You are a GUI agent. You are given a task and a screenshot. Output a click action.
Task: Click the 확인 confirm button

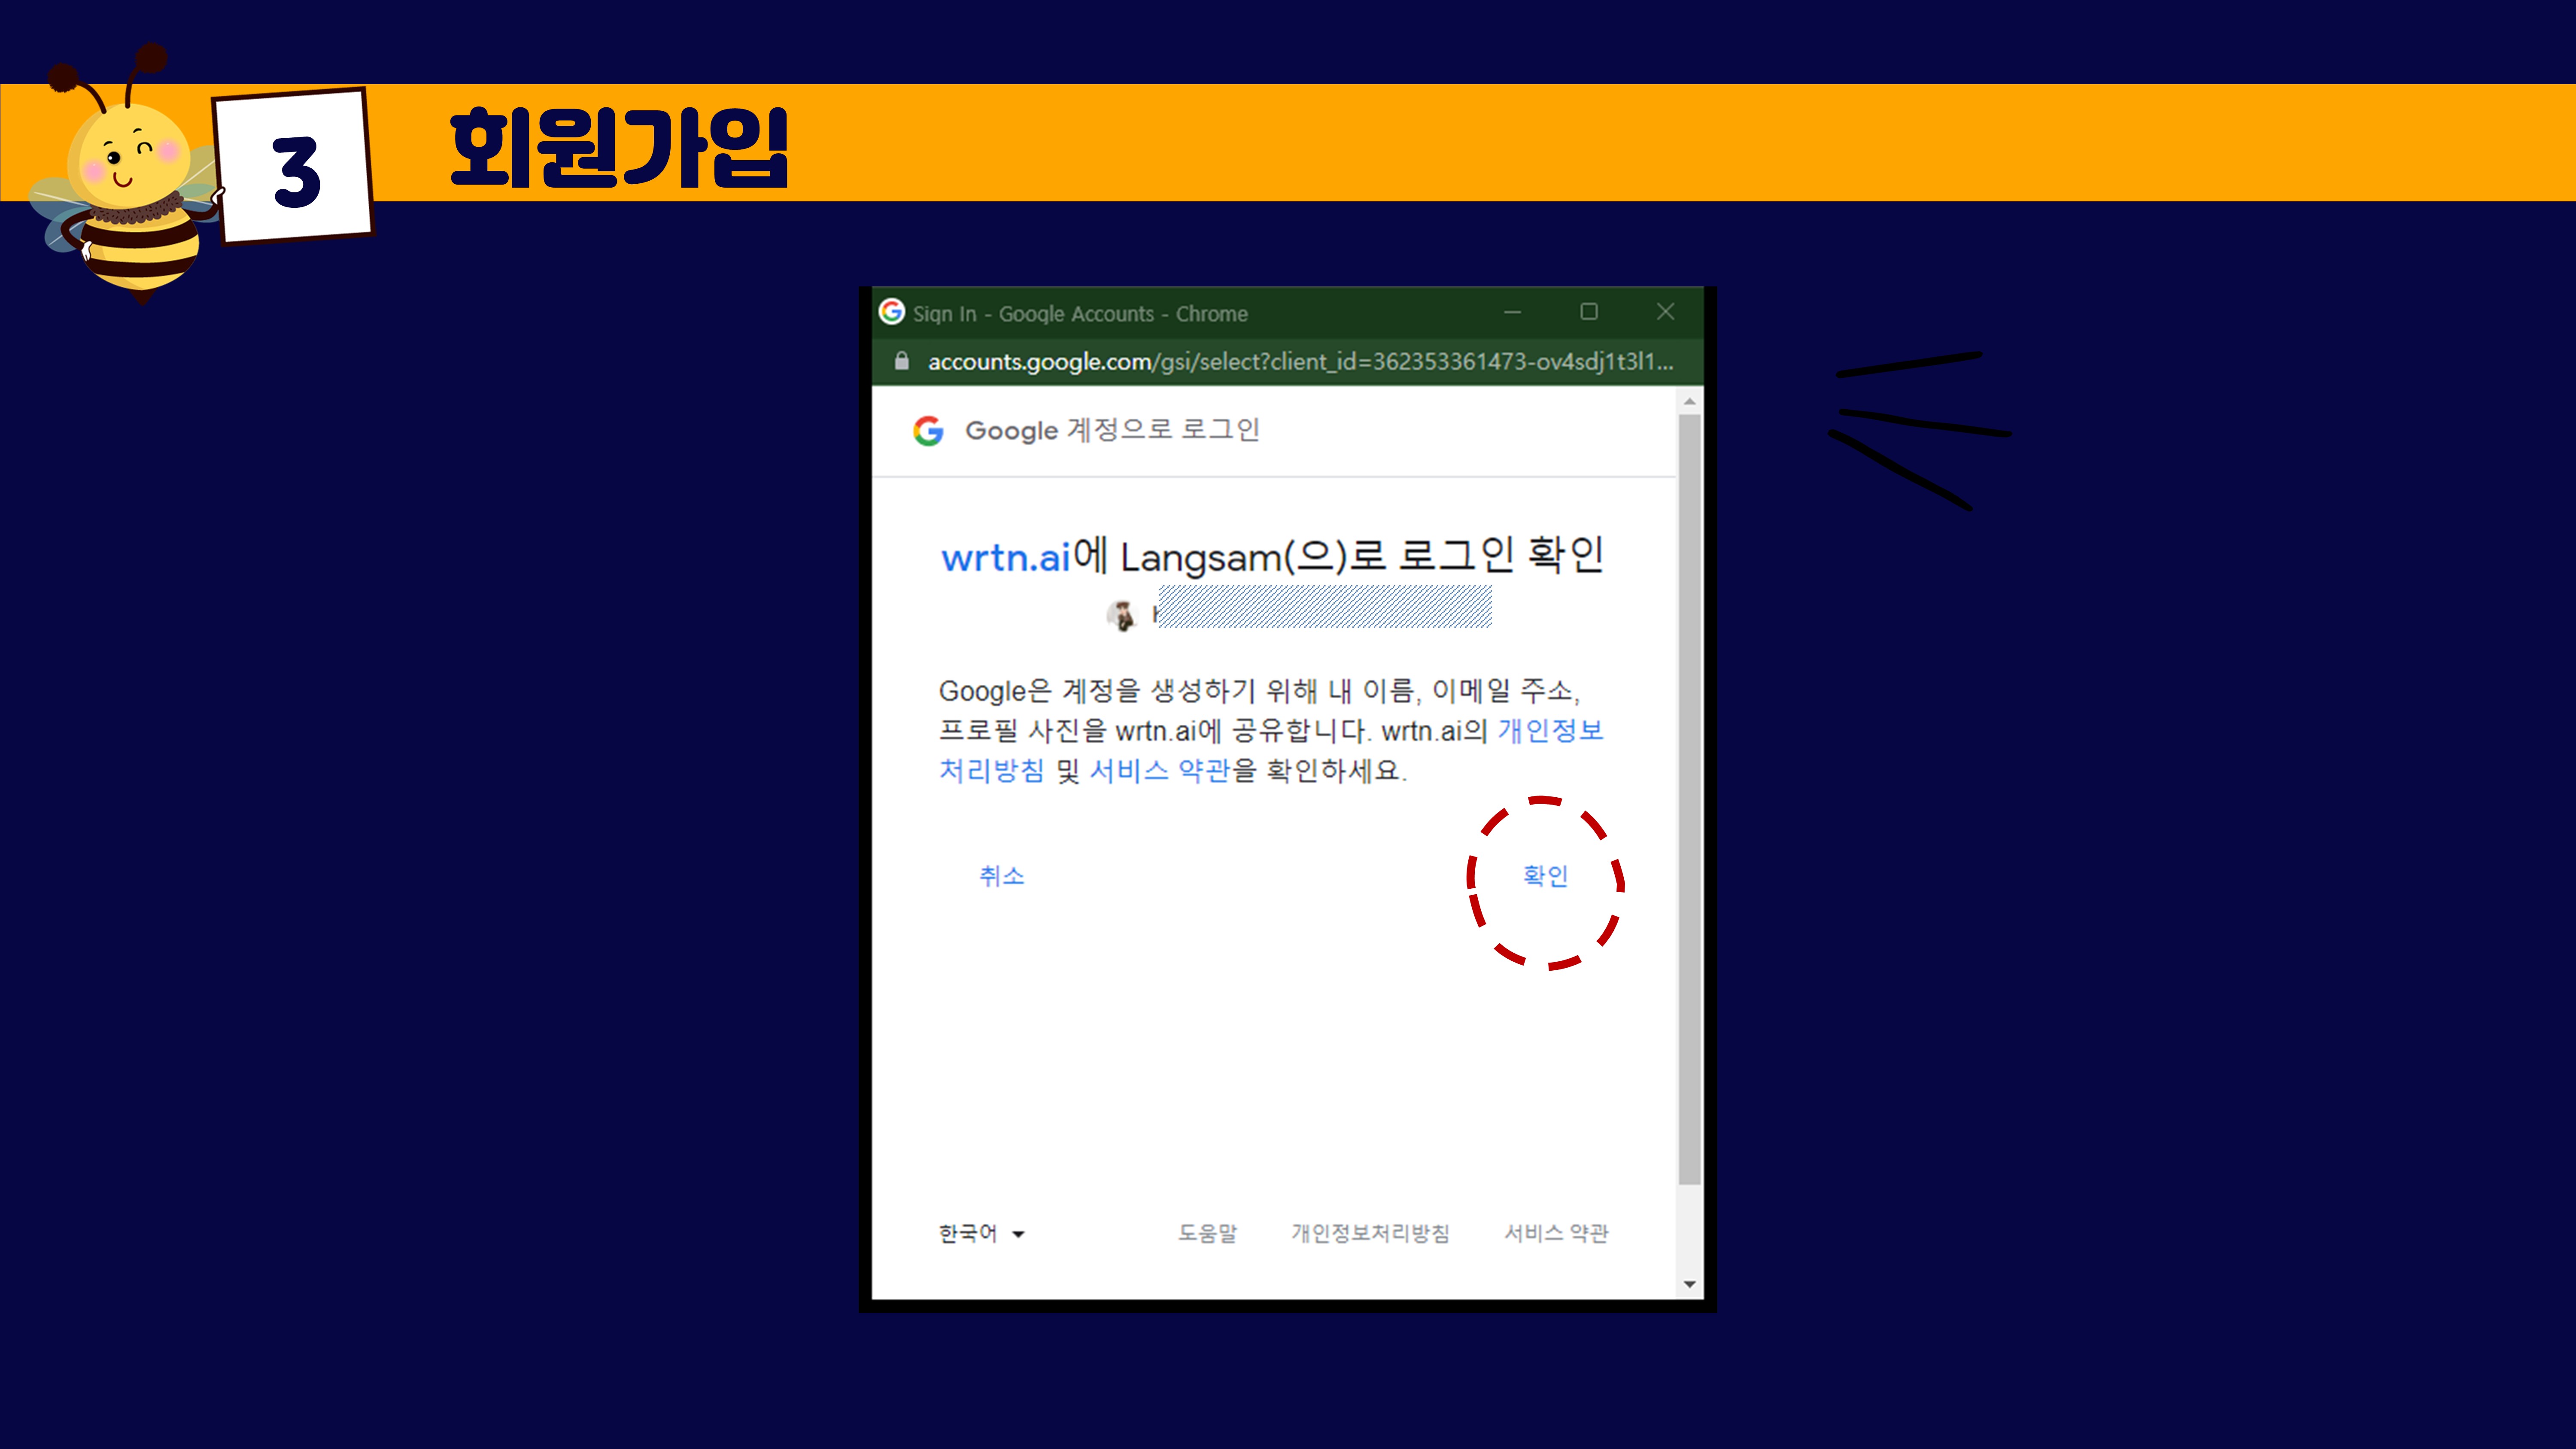pyautogui.click(x=1545, y=876)
